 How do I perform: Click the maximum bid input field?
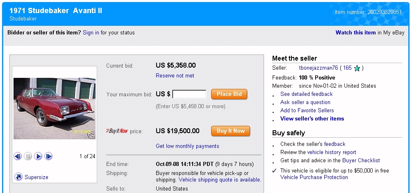[x=189, y=94]
